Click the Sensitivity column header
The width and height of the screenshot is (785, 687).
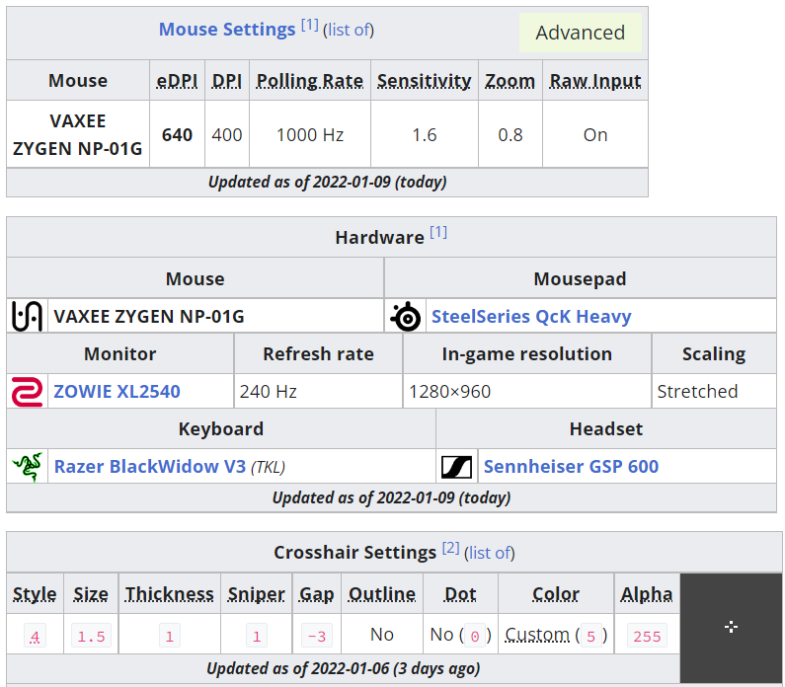coord(424,81)
